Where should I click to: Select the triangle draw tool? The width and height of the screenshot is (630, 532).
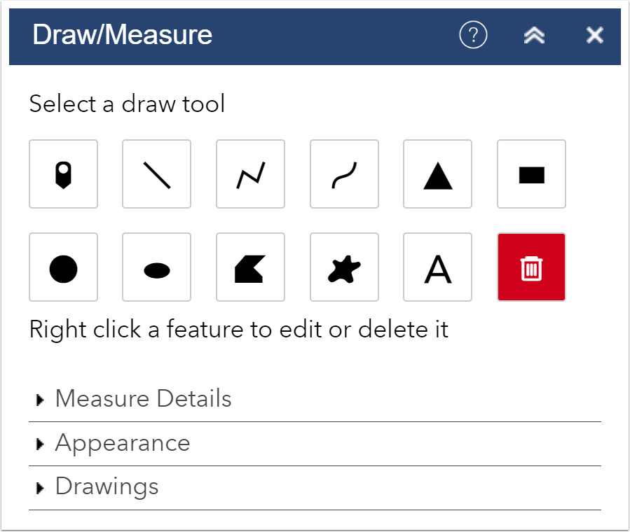point(437,174)
